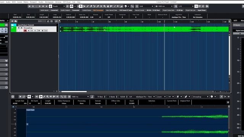Open the Transport menu
244x137 pixels.
pos(33,2)
